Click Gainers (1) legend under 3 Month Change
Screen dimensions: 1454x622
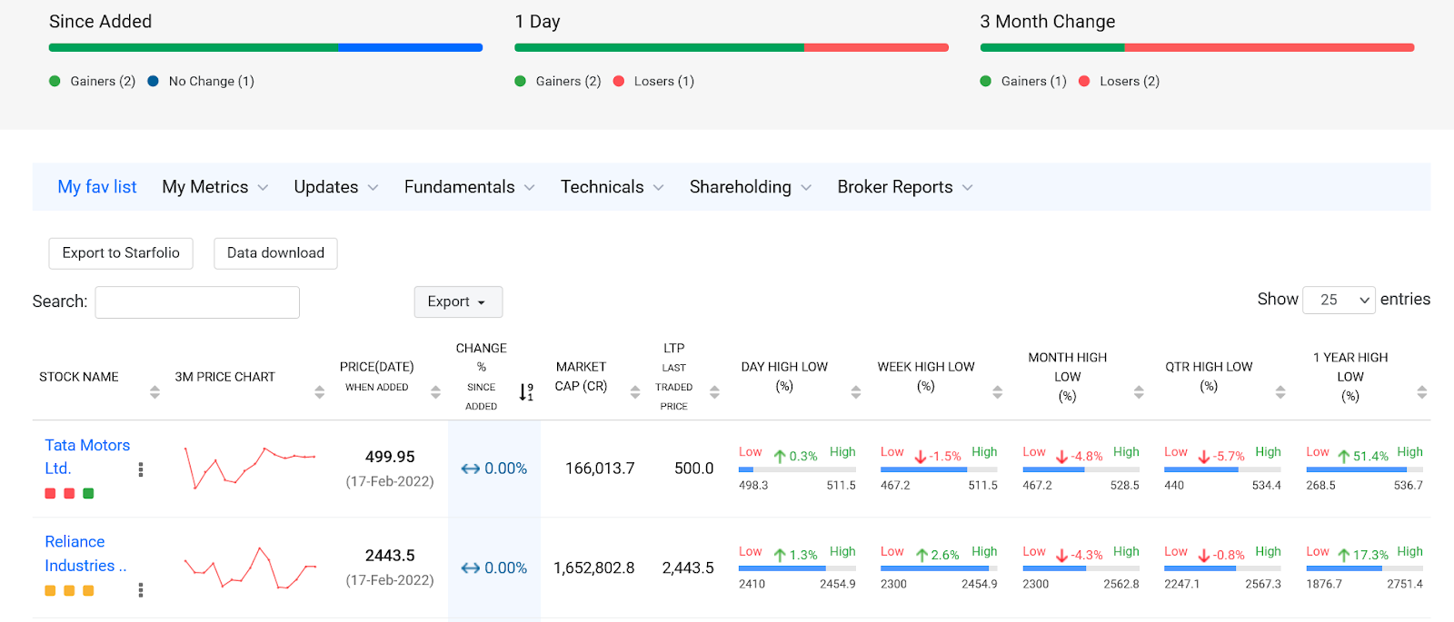click(1023, 81)
